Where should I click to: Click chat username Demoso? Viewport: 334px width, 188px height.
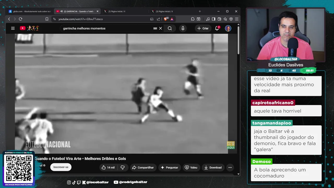(262, 162)
